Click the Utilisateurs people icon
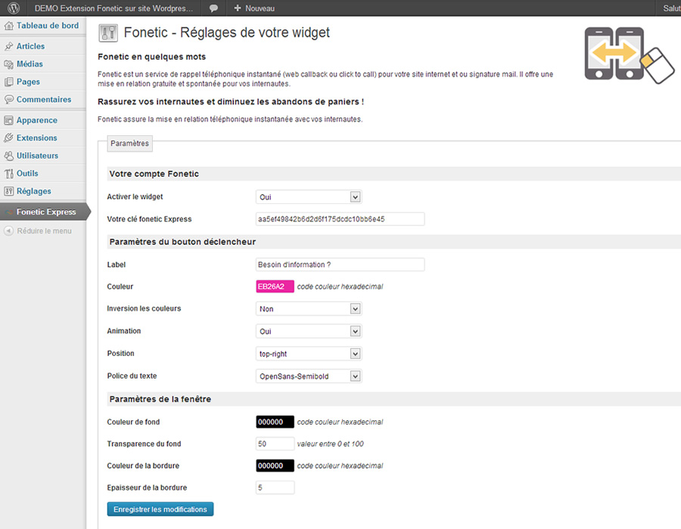Screen dimensions: 681x529 (8, 156)
